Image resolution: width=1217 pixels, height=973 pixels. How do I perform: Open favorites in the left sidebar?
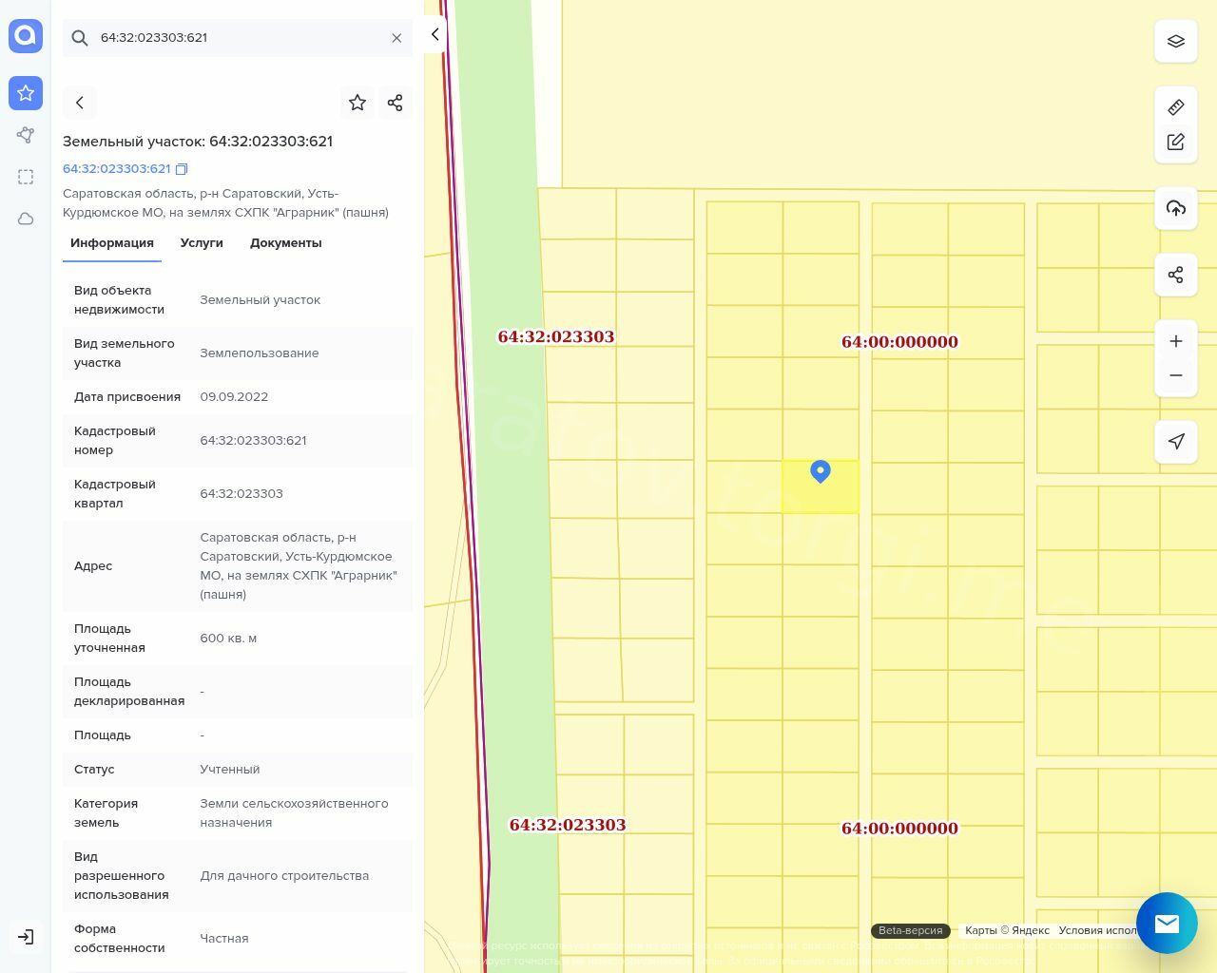(x=26, y=93)
